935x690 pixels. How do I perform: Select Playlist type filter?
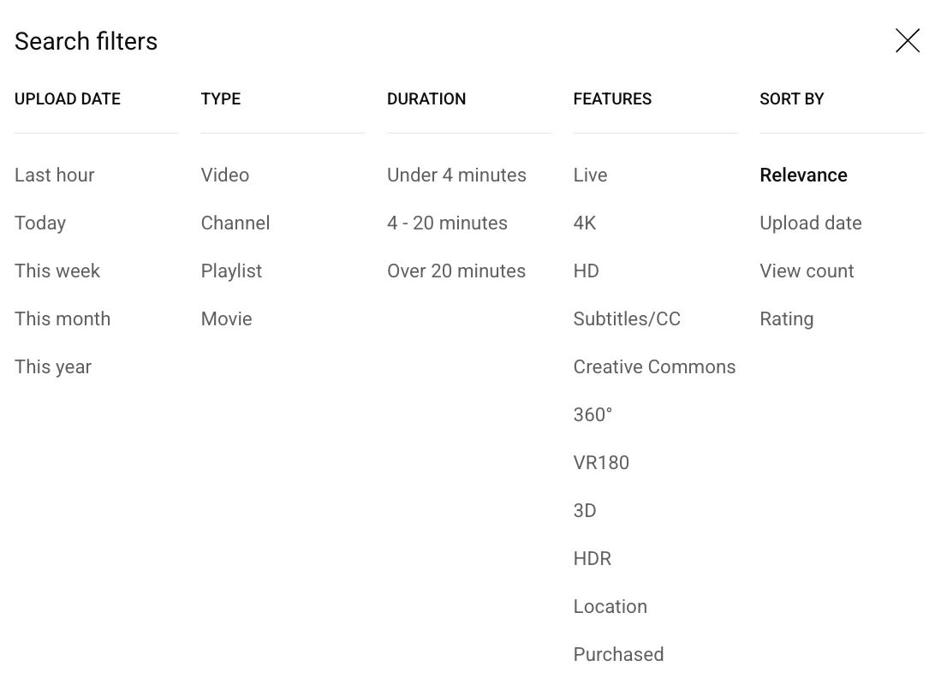(231, 271)
